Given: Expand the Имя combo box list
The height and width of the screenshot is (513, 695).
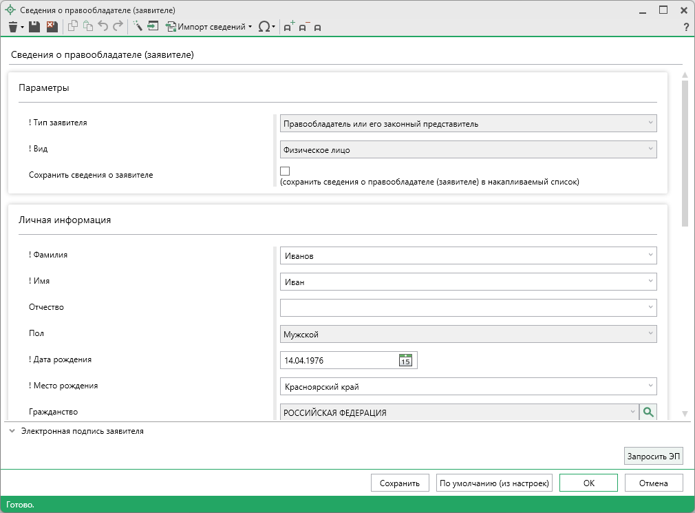Looking at the screenshot, I should coord(650,281).
